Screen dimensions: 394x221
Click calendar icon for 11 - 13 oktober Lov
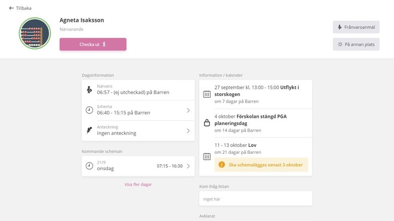(x=207, y=157)
